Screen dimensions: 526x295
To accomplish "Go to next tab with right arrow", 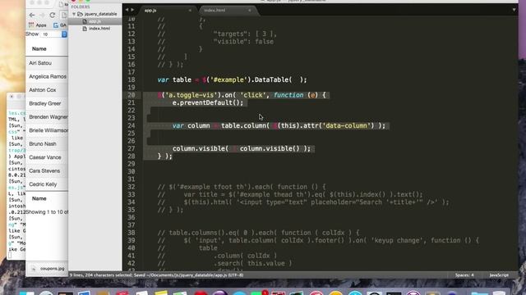I will (132, 10).
